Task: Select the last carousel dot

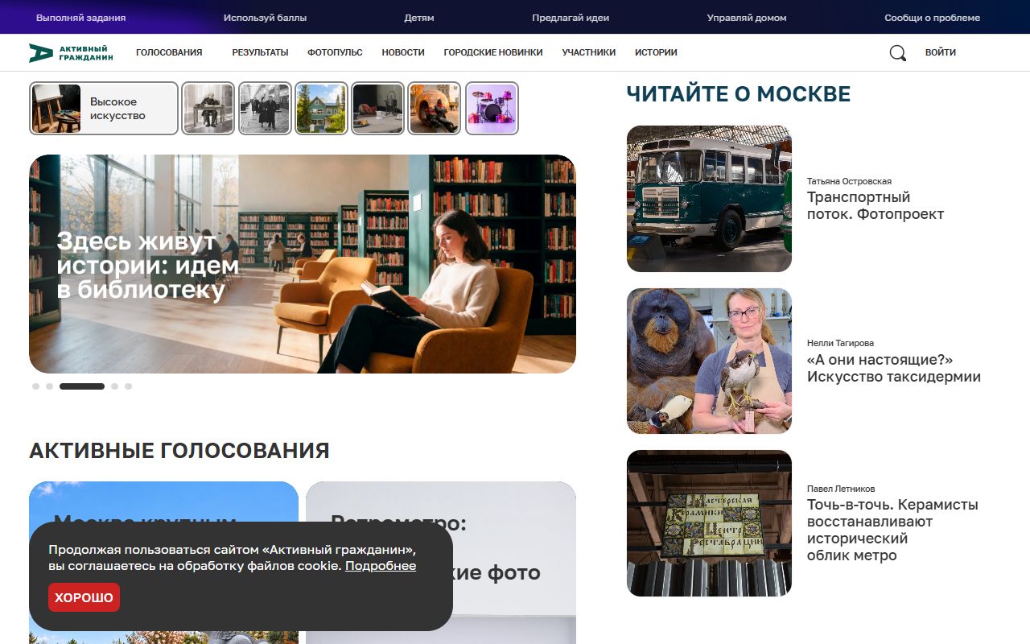Action: (128, 386)
